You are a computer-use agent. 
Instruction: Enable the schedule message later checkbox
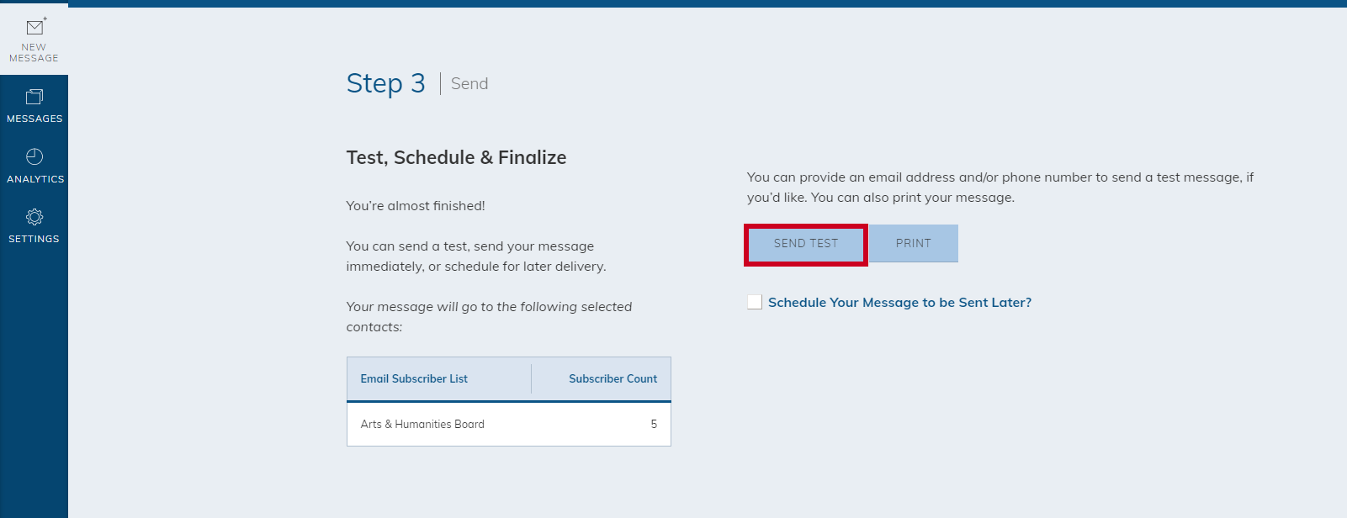[755, 302]
